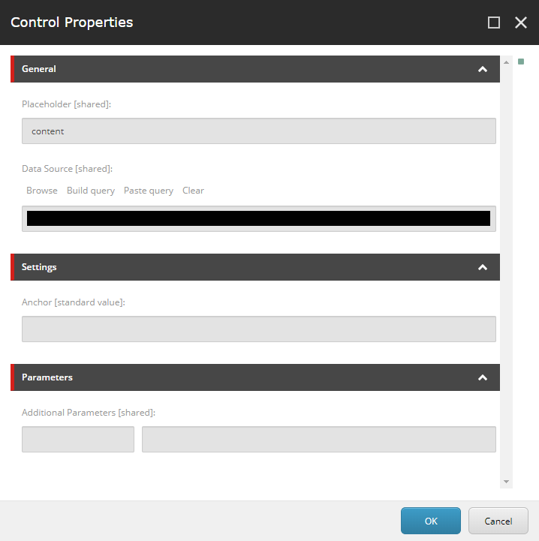Collapse the General section chevron
Screen dimensions: 539x541
[x=483, y=69]
